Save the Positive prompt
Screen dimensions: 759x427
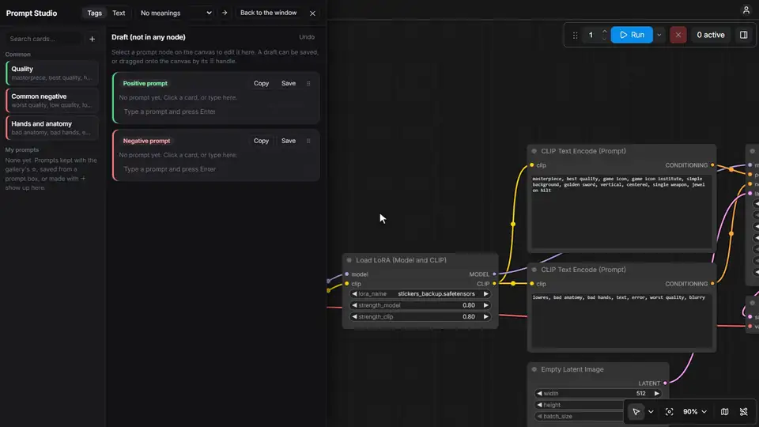click(289, 83)
